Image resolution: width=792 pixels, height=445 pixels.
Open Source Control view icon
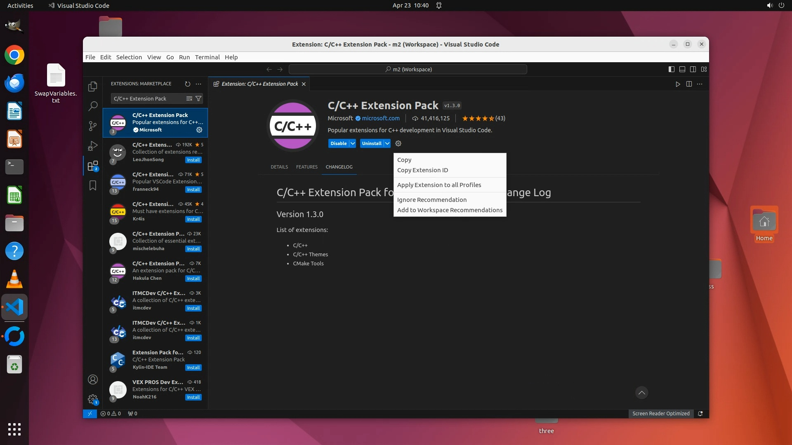point(93,126)
